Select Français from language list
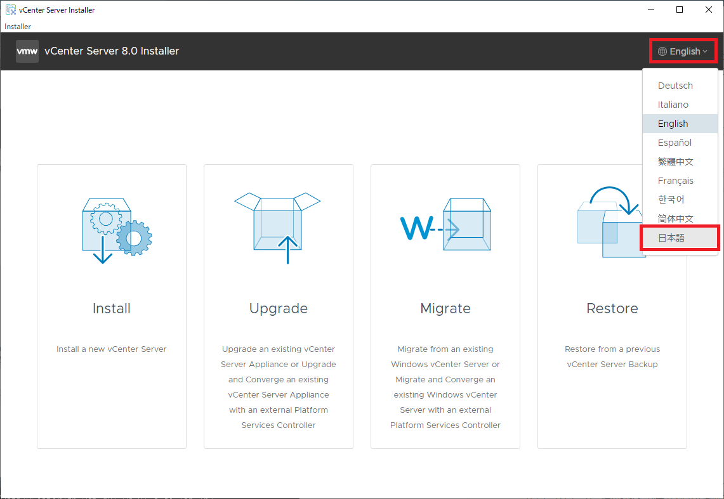This screenshot has width=724, height=499. pos(680,181)
